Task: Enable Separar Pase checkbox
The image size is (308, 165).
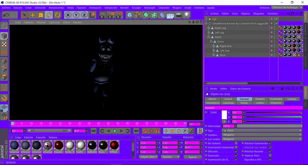Action: pyautogui.click(x=270, y=155)
